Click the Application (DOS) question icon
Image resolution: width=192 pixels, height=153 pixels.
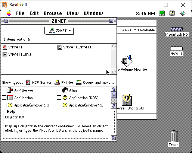tap(65, 98)
